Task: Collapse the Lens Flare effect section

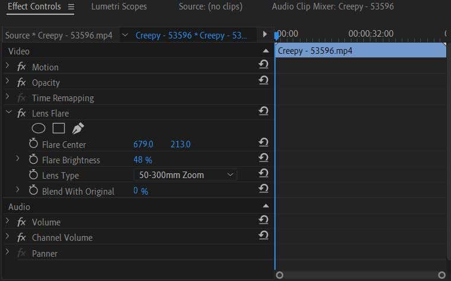Action: 8,112
